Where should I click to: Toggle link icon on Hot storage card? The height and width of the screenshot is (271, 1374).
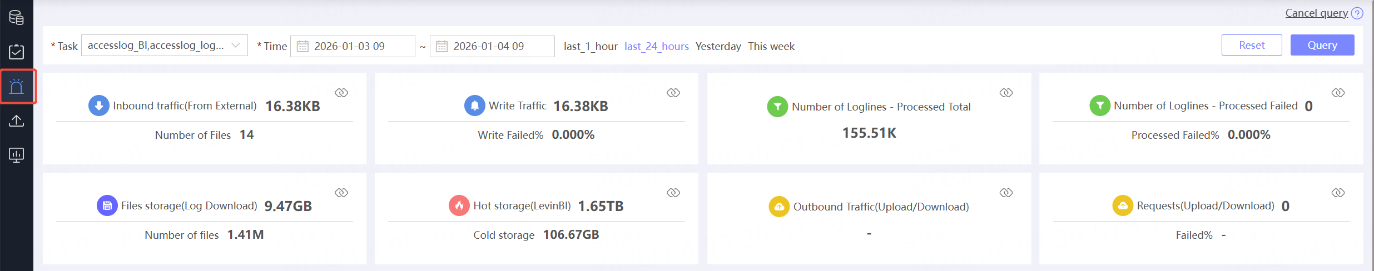tap(673, 193)
